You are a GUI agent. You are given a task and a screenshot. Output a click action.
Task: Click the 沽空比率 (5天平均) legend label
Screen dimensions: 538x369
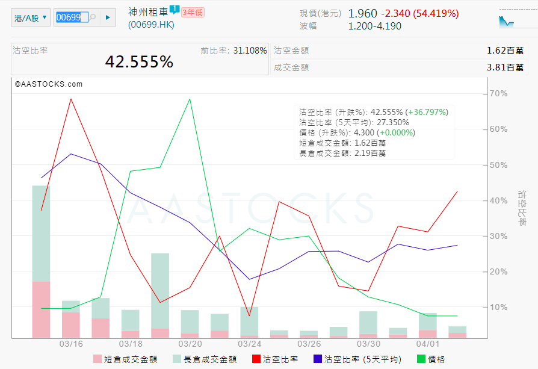[363, 359]
